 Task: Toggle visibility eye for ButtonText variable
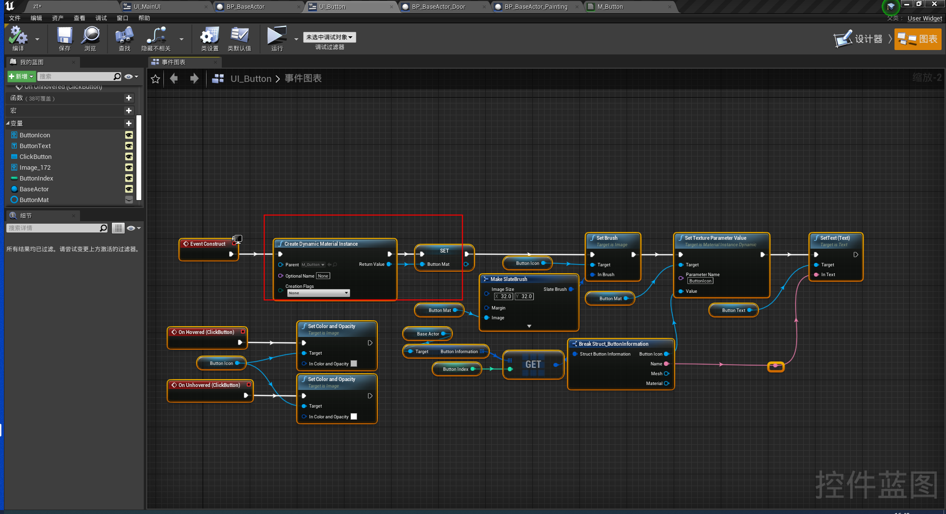click(129, 146)
